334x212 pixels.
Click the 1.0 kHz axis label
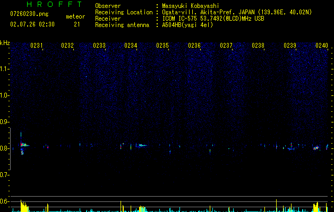pyautogui.click(x=4, y=95)
